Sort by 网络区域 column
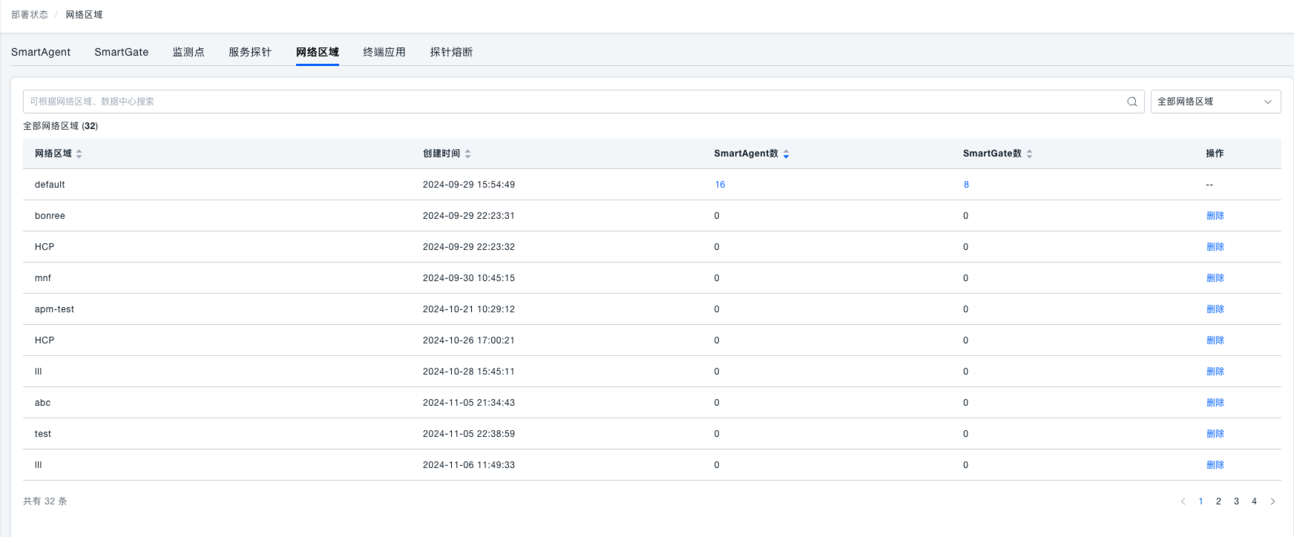This screenshot has width=1294, height=537. [79, 154]
